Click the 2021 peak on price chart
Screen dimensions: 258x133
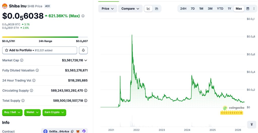click(x=132, y=35)
